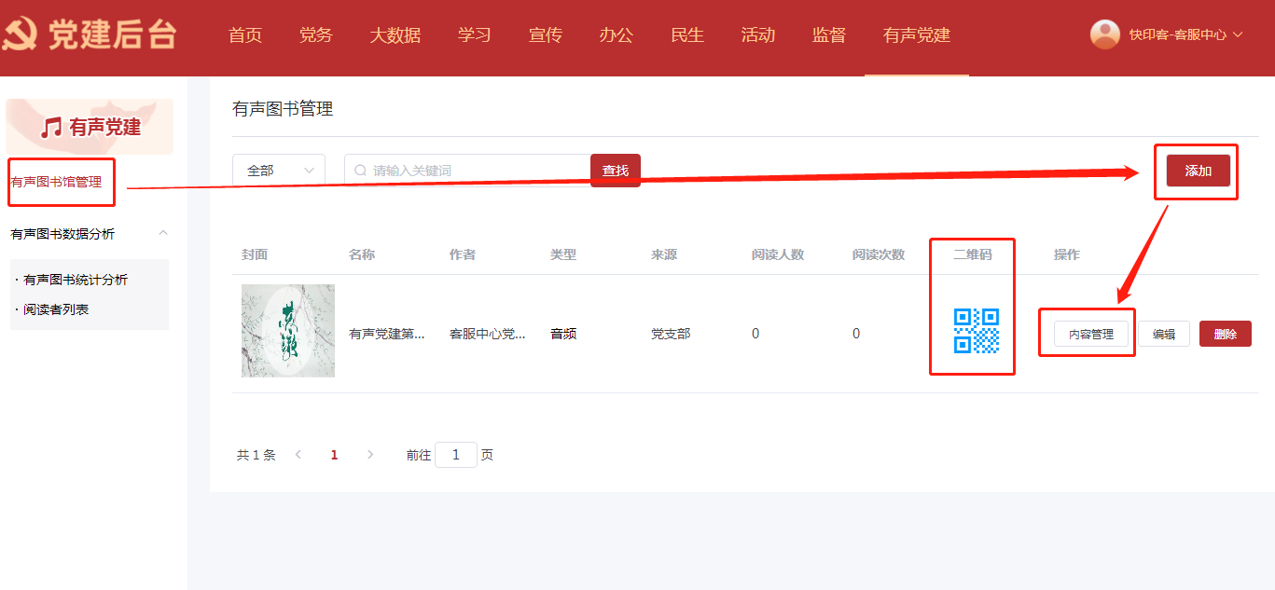Screen dimensions: 1275x590
Task: Delete the book with the 删除 button
Action: [x=1225, y=334]
